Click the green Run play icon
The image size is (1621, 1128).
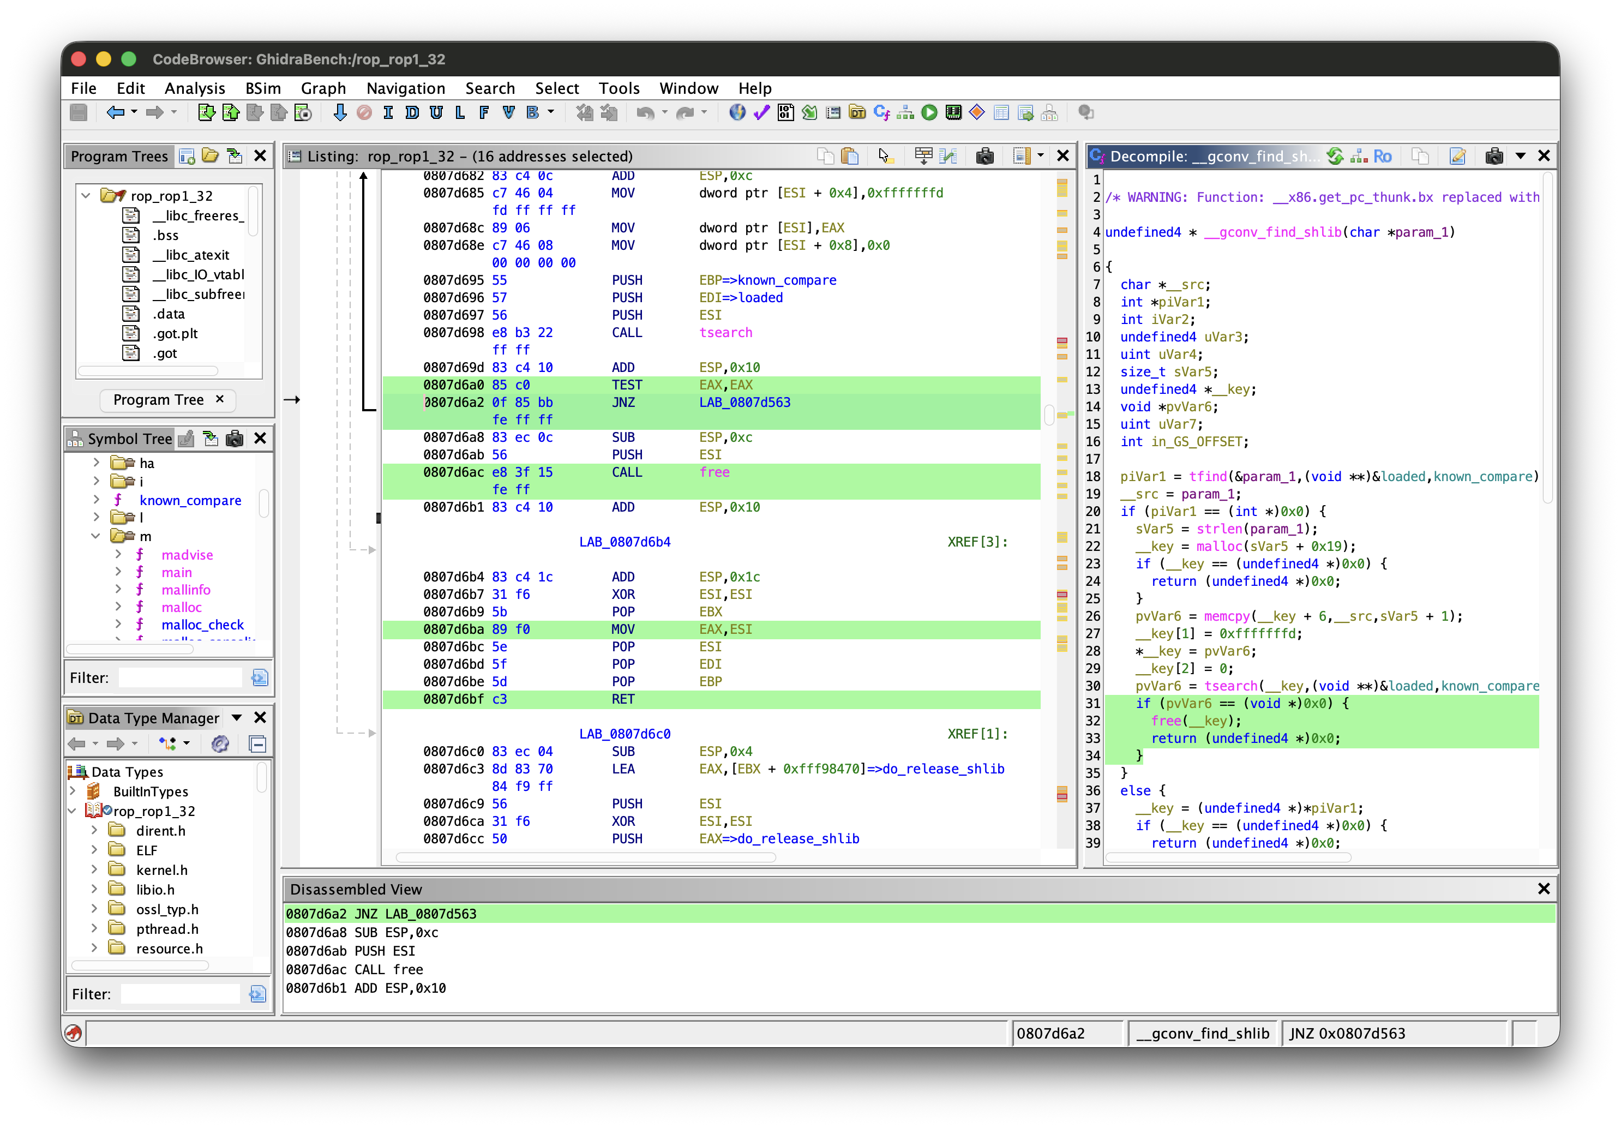929,113
